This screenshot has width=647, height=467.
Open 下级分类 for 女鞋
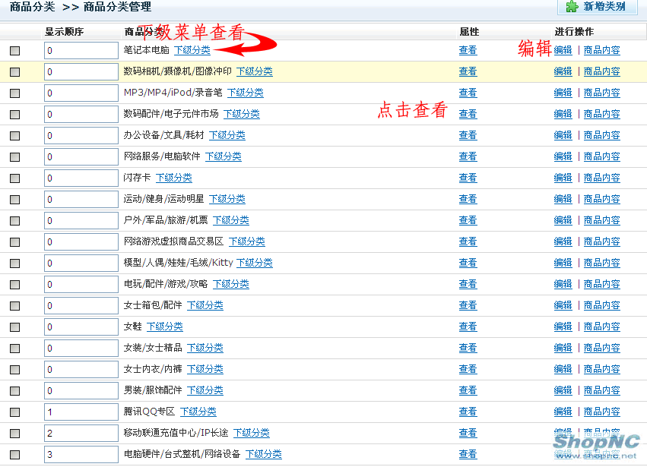[165, 327]
